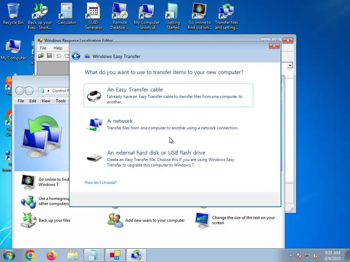350x262 pixels.
Task: Open the How do I choose? link
Action: 100,183
